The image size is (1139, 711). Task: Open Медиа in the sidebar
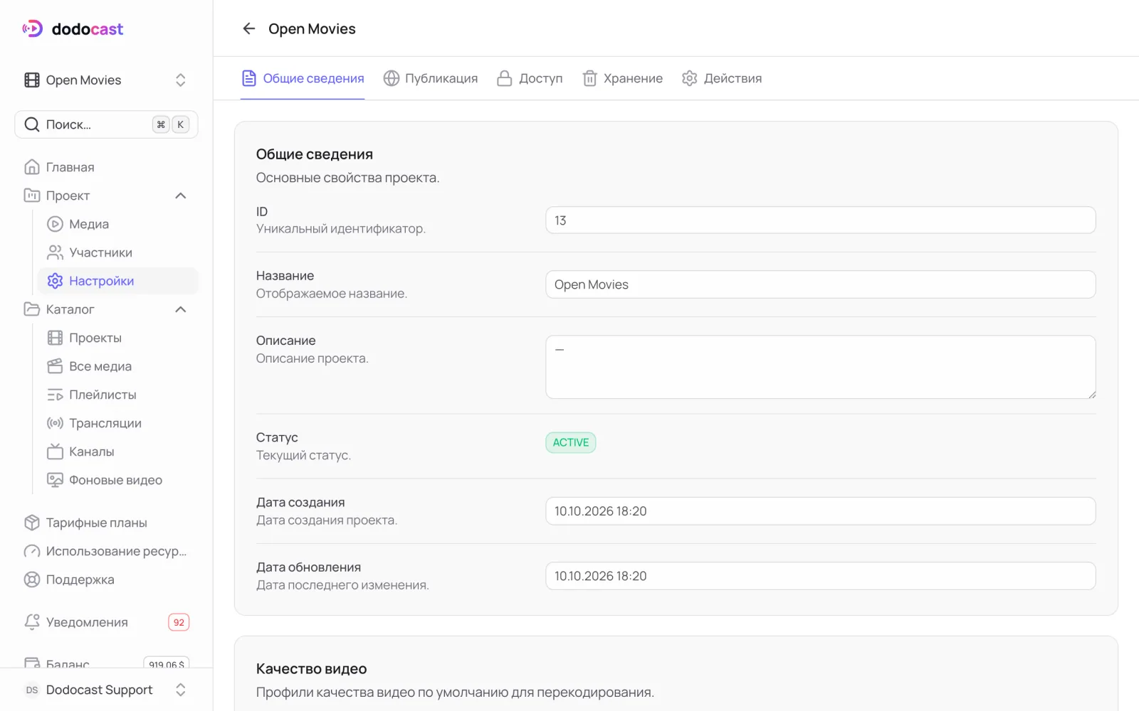(117, 224)
